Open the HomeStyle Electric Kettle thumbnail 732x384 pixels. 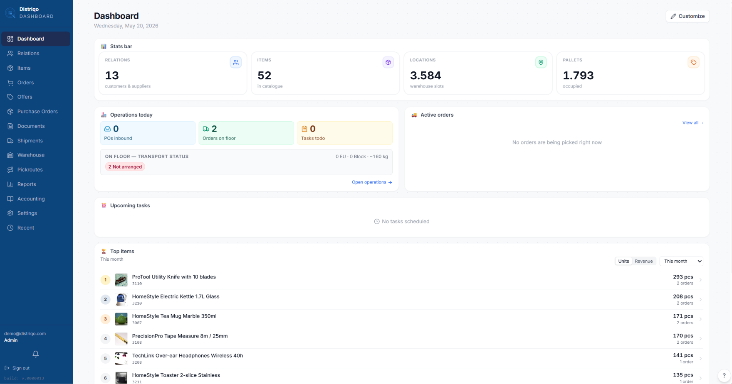[x=121, y=300]
